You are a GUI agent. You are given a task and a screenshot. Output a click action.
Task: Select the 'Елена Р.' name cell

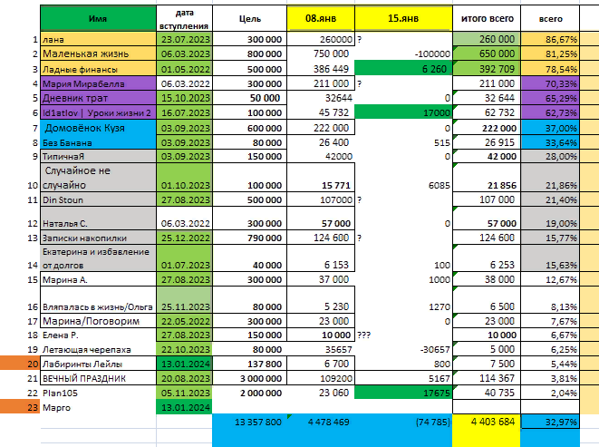pos(98,335)
